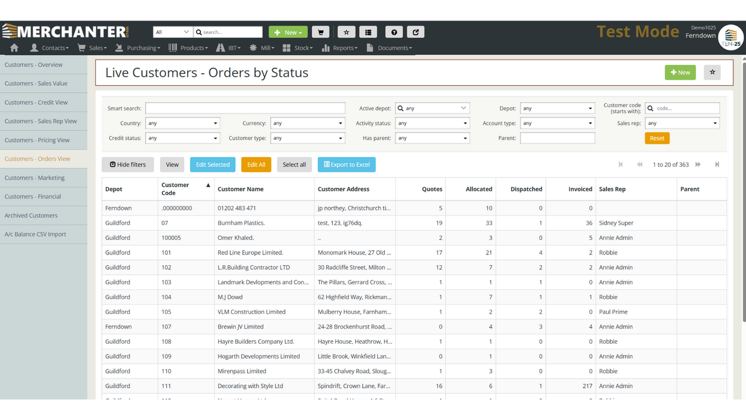Click the favourites star in top toolbar
The width and height of the screenshot is (746, 420).
pyautogui.click(x=346, y=32)
